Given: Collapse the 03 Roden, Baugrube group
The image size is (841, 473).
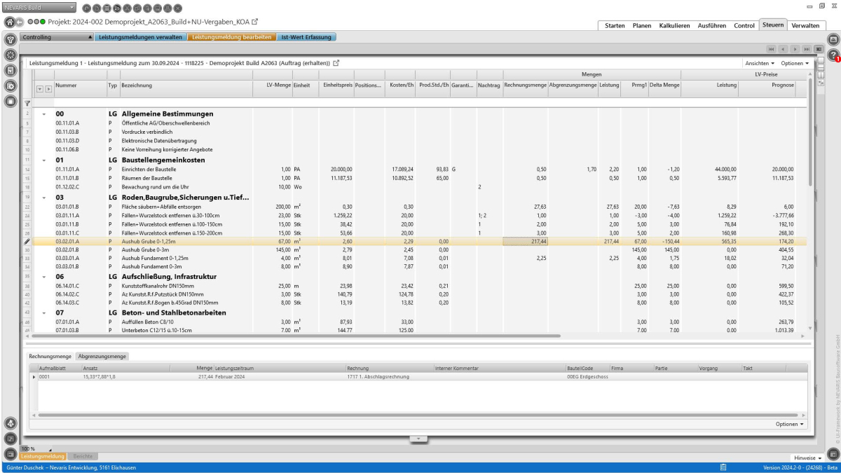Looking at the screenshot, I should (44, 198).
